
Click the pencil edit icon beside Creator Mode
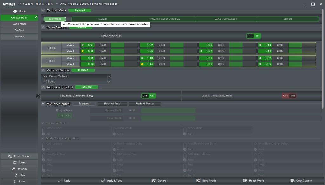coord(36,17)
